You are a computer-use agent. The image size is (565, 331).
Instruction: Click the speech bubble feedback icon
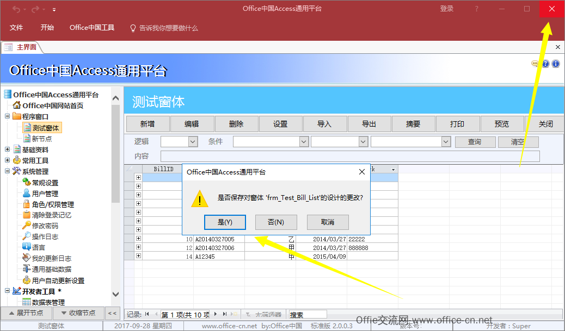[x=535, y=64]
